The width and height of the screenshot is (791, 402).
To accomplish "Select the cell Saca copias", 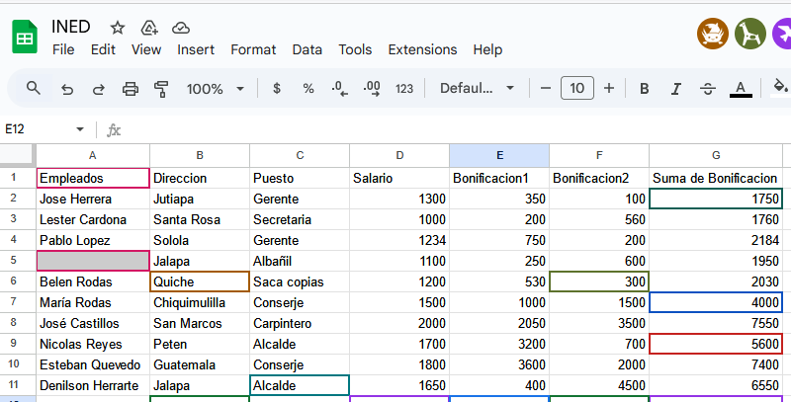I will pos(300,281).
